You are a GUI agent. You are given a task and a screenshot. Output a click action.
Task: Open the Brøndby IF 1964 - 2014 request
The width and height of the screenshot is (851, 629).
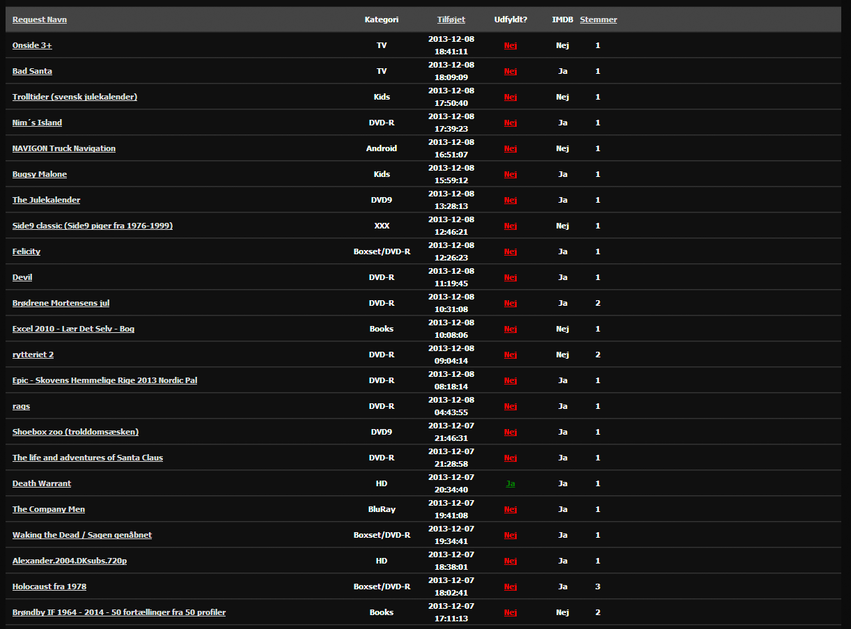(x=119, y=612)
